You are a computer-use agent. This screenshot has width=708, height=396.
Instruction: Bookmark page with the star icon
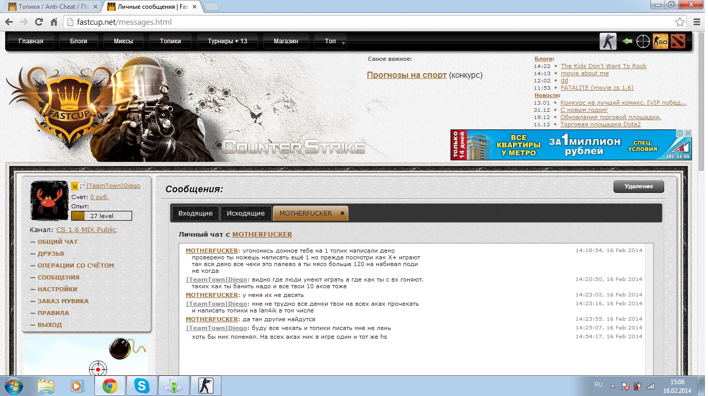680,22
